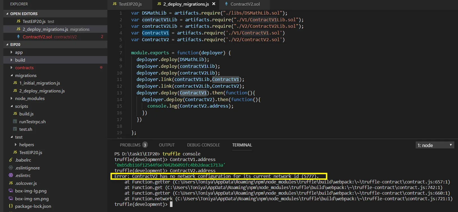Click the .eslintignore file icon
The width and height of the screenshot is (458, 212).
[x=11, y=168]
